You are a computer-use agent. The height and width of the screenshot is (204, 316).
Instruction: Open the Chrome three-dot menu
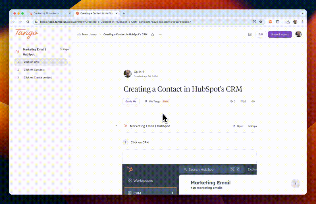click(x=302, y=22)
